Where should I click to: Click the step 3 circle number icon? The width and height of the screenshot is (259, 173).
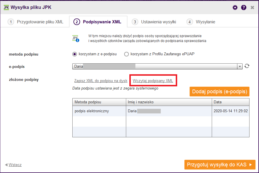tap(135, 22)
